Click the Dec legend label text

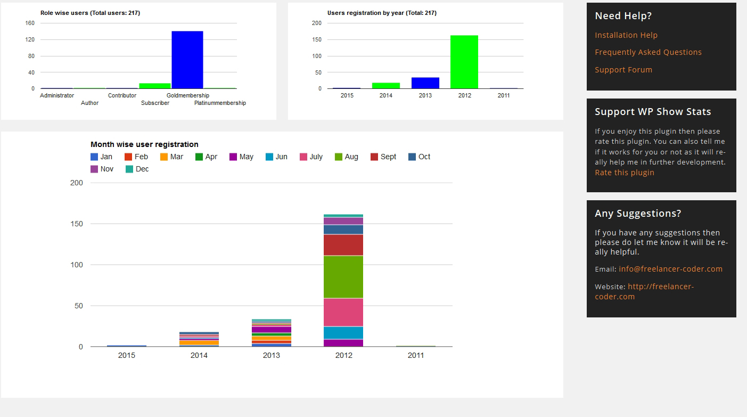tap(142, 169)
